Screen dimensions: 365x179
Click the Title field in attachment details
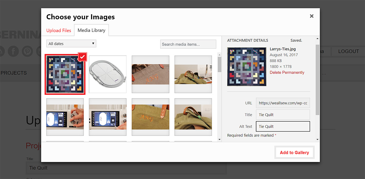[x=283, y=115]
